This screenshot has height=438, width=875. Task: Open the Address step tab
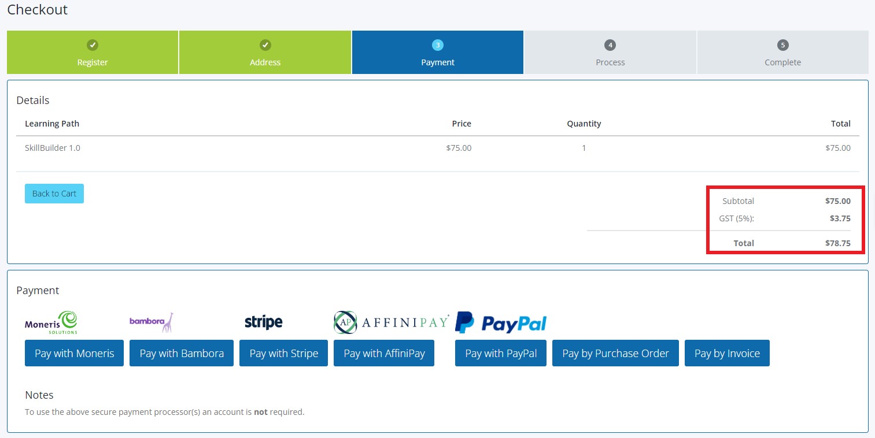[x=265, y=62]
